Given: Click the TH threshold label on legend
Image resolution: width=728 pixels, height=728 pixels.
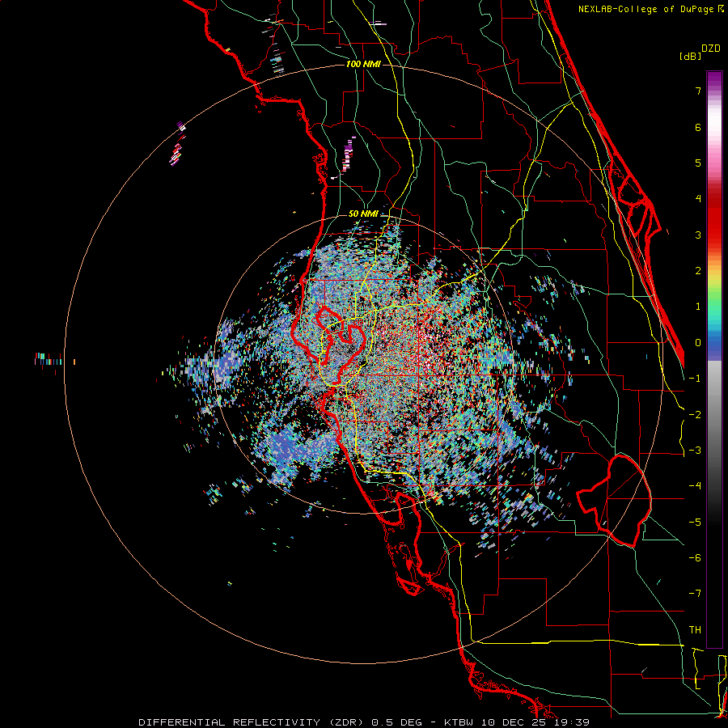Looking at the screenshot, I should coord(695,630).
